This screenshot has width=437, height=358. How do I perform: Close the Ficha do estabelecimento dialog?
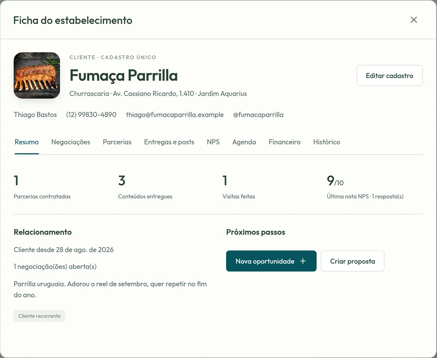tap(414, 20)
